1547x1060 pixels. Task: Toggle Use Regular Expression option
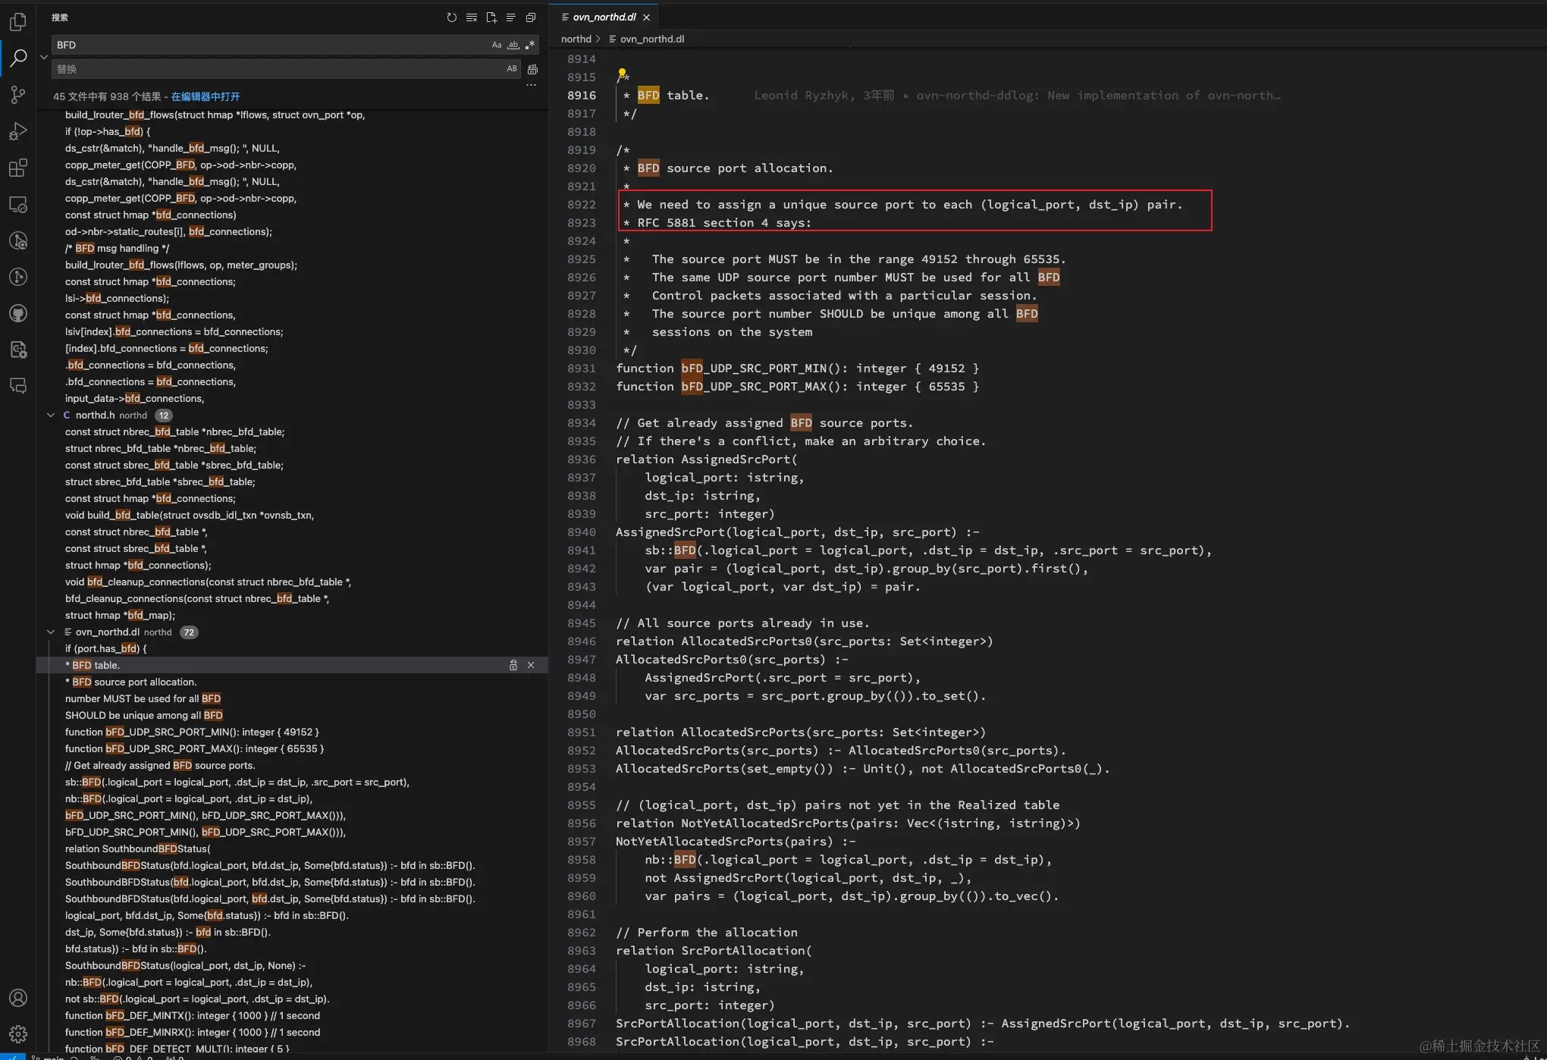[530, 45]
